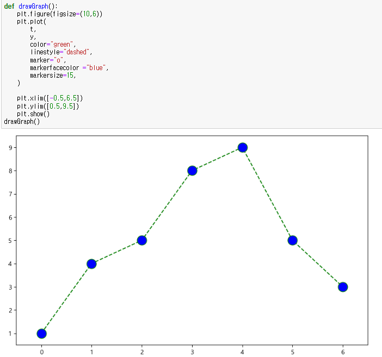The height and width of the screenshot is (357, 382).
Task: Click the x-axis tick label 3
Action: [x=192, y=352]
